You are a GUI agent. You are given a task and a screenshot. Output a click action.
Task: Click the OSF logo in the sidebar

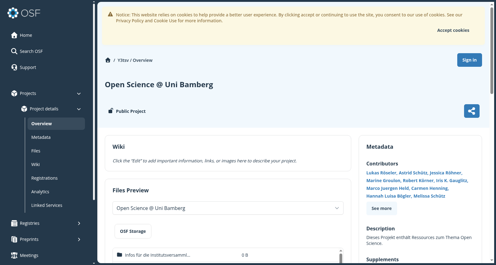(x=24, y=13)
